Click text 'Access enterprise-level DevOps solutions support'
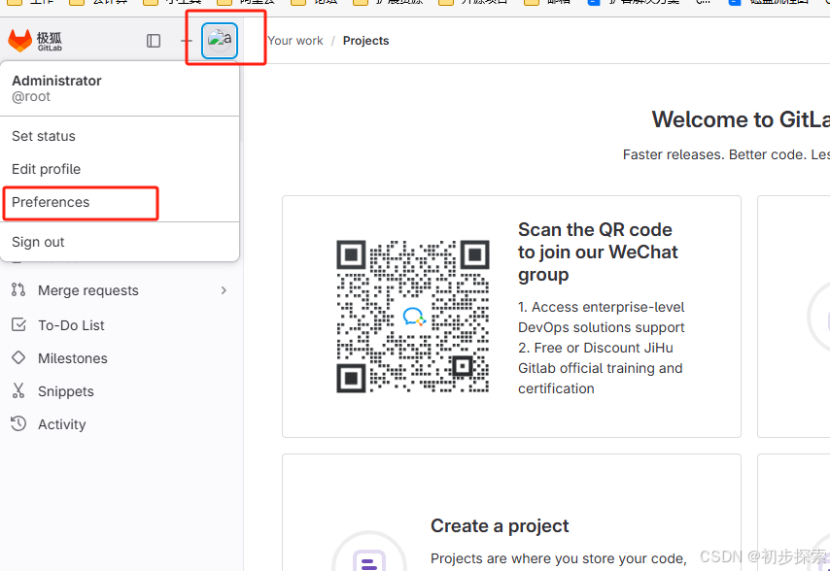Screen dimensions: 830x571 [602, 318]
